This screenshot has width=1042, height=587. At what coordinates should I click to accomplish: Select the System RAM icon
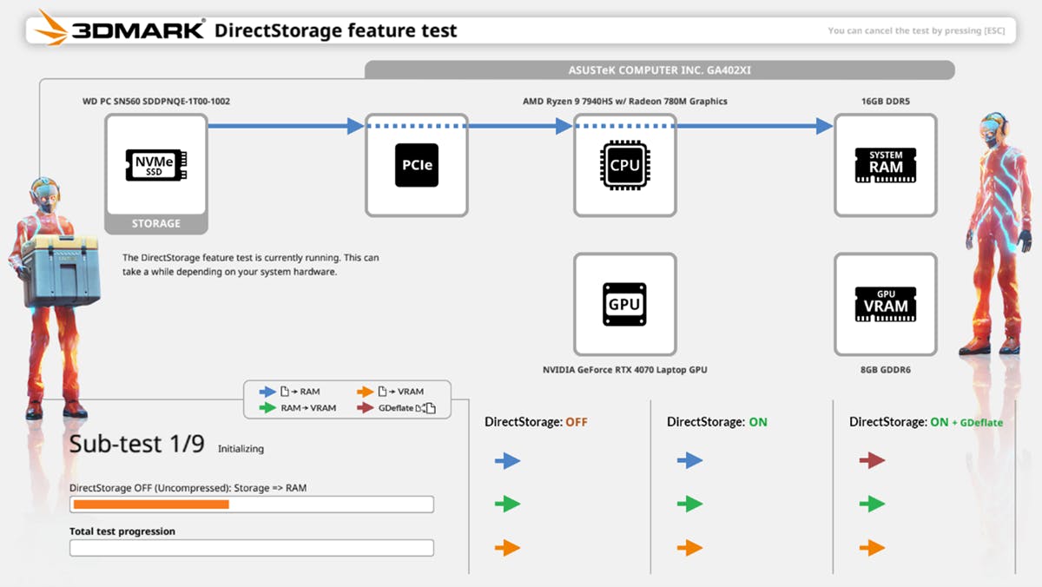point(885,165)
